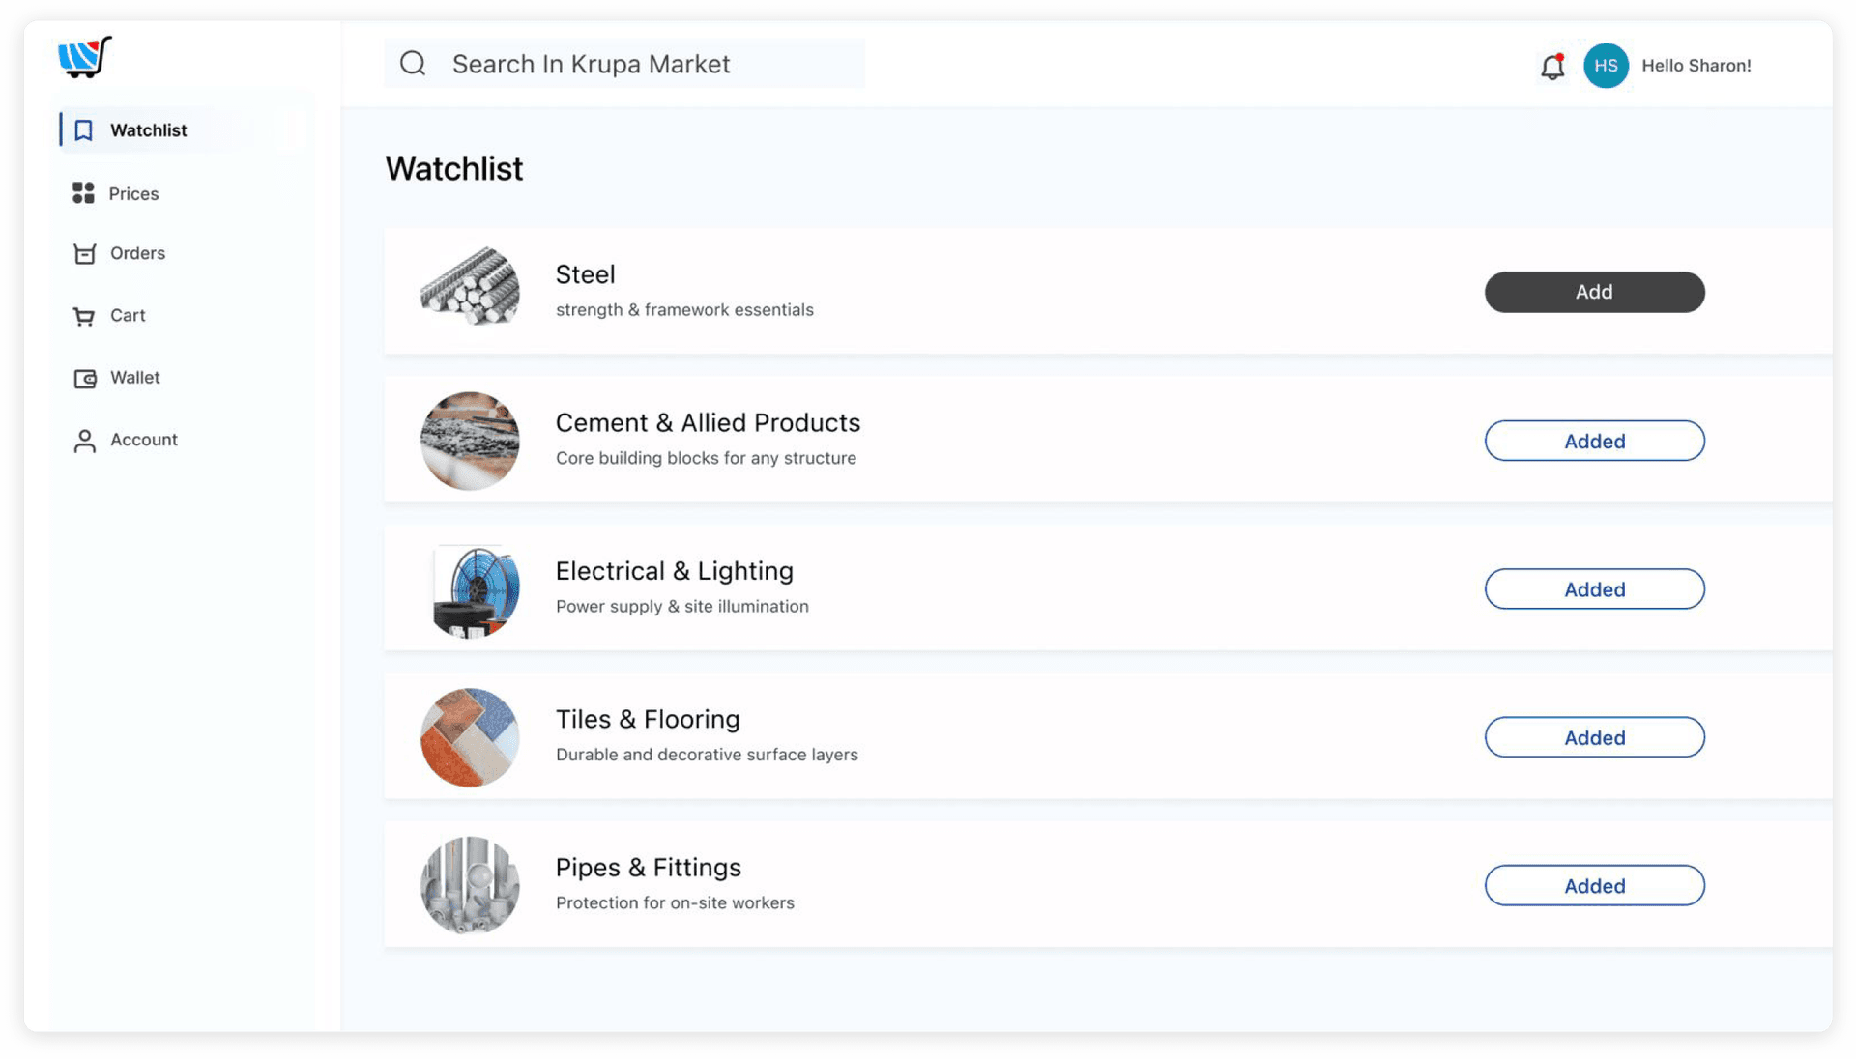1856x1059 pixels.
Task: Open the Prices grid icon
Action: coord(83,192)
